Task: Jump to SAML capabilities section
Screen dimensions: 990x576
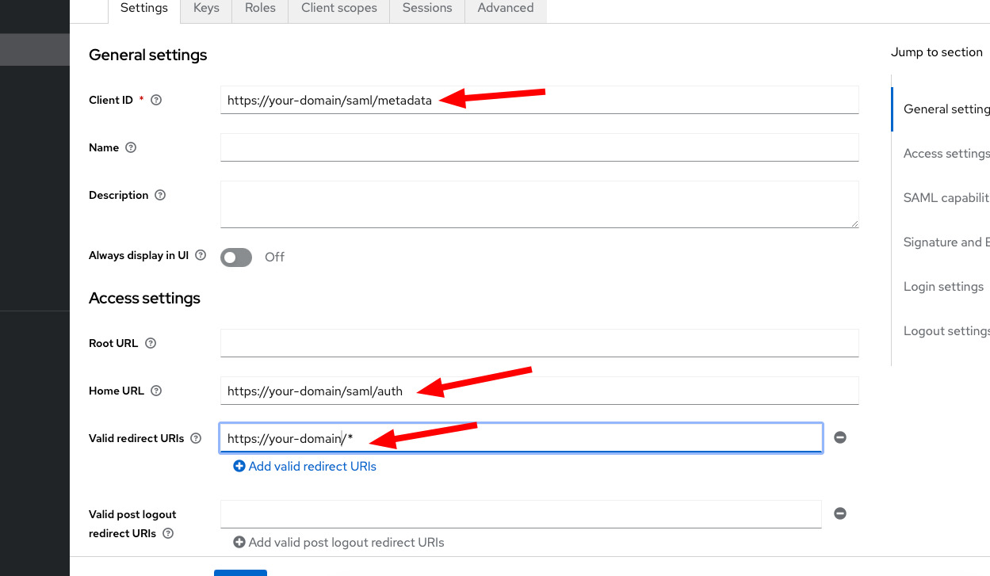Action: (946, 198)
